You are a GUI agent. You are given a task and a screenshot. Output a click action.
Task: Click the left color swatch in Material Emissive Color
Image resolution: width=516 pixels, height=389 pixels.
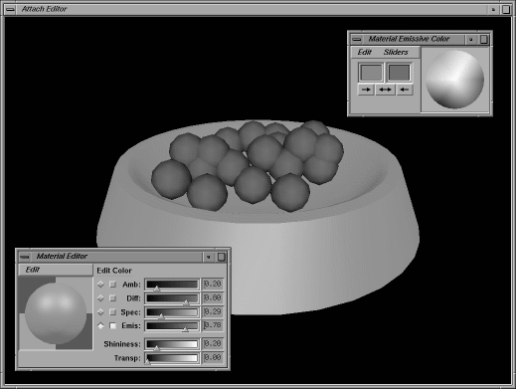pyautogui.click(x=371, y=73)
